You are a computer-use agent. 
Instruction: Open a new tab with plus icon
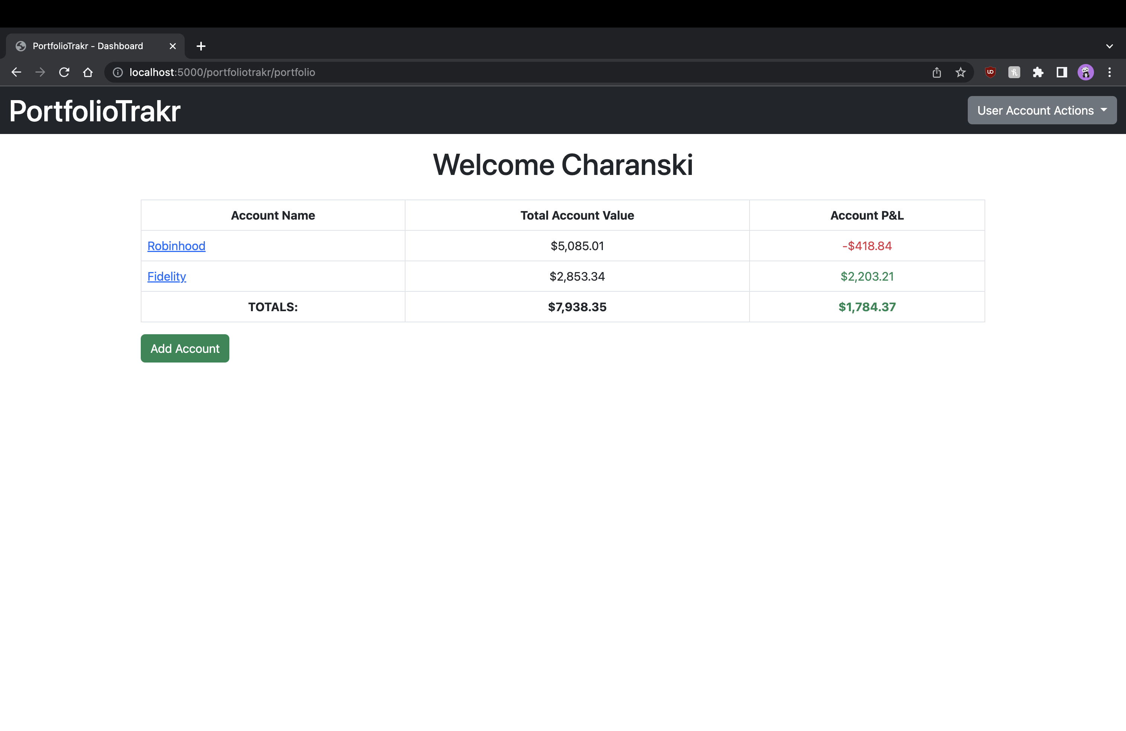(201, 46)
